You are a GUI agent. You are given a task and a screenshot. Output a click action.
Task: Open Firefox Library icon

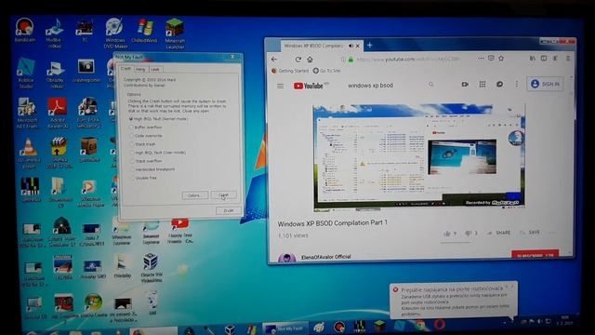[533, 59]
